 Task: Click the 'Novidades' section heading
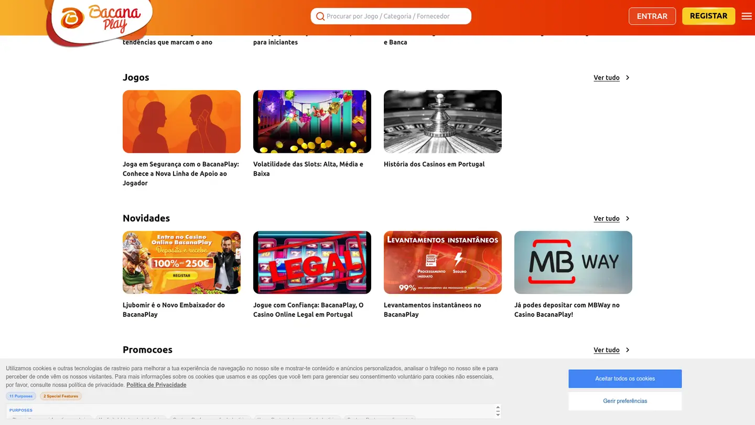(146, 218)
